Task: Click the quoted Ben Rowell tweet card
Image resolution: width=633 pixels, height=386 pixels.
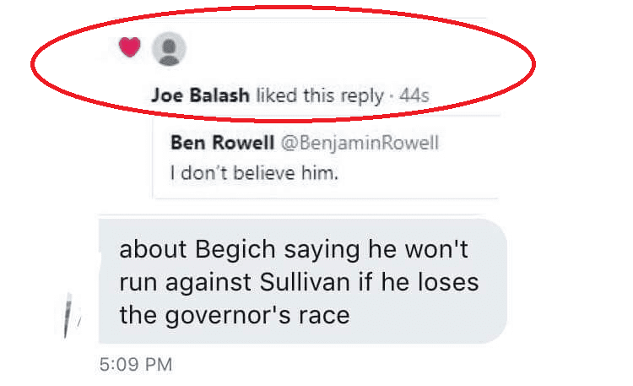Action: click(x=326, y=158)
